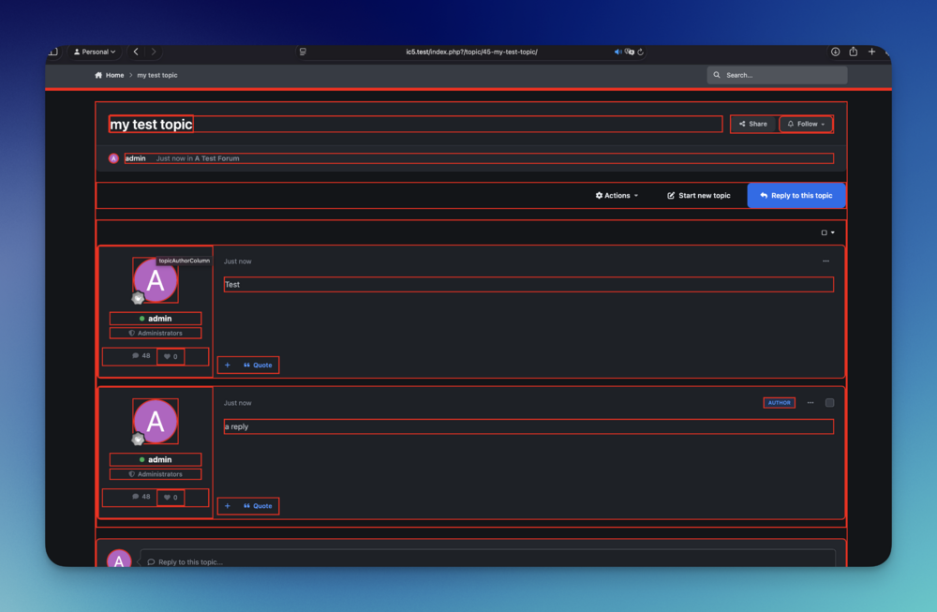Focus the ic5.test address bar URL
Screen dimensions: 937x612
(471, 52)
